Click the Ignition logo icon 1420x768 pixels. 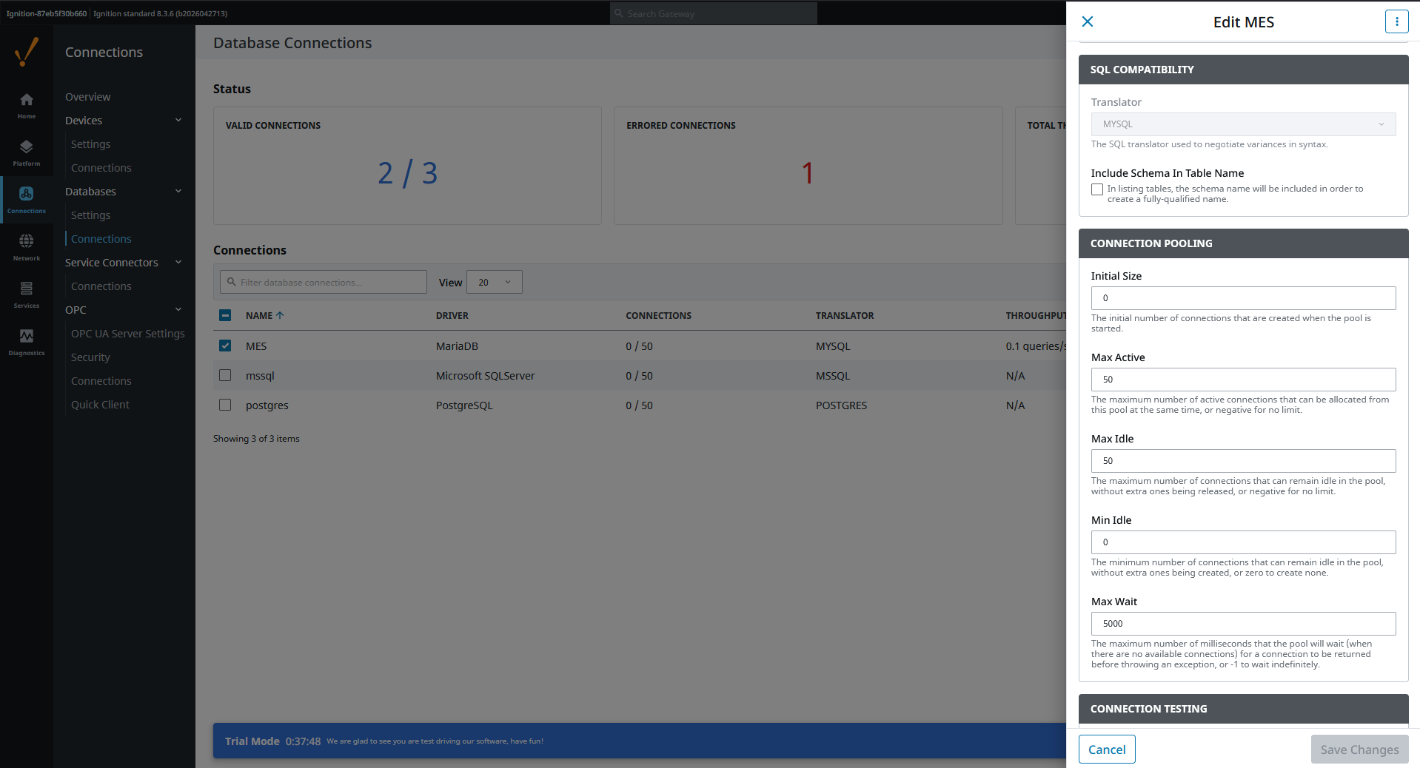click(27, 52)
